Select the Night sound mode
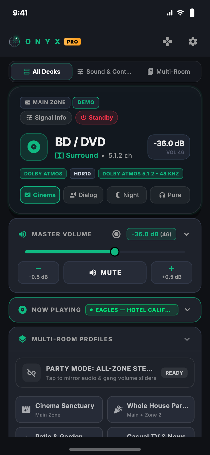This screenshot has height=455, width=210. (x=127, y=195)
